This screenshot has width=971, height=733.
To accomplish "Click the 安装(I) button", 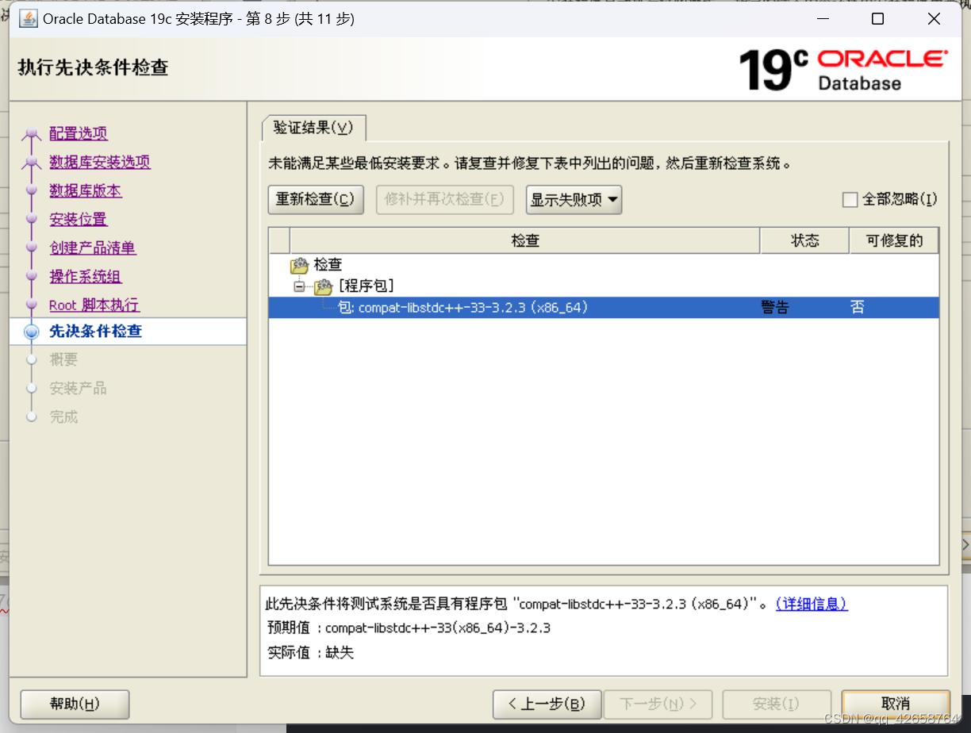I will point(777,704).
